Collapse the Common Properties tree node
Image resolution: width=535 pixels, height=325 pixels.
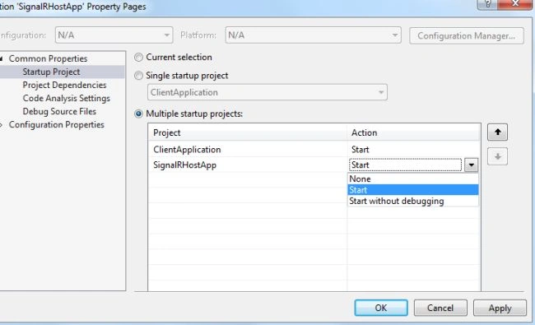(2, 58)
